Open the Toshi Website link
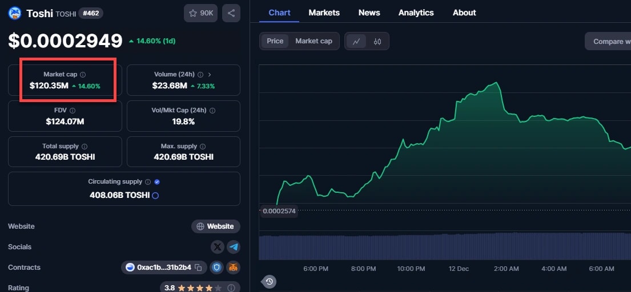 click(x=215, y=226)
